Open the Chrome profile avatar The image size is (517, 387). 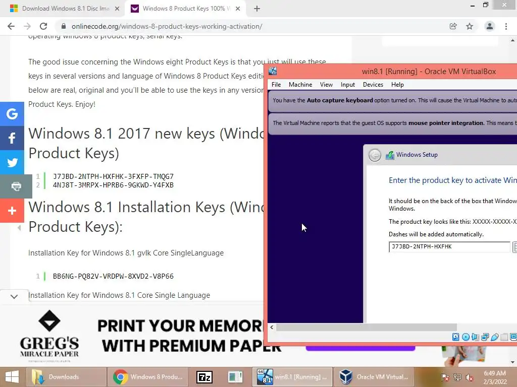pyautogui.click(x=490, y=26)
